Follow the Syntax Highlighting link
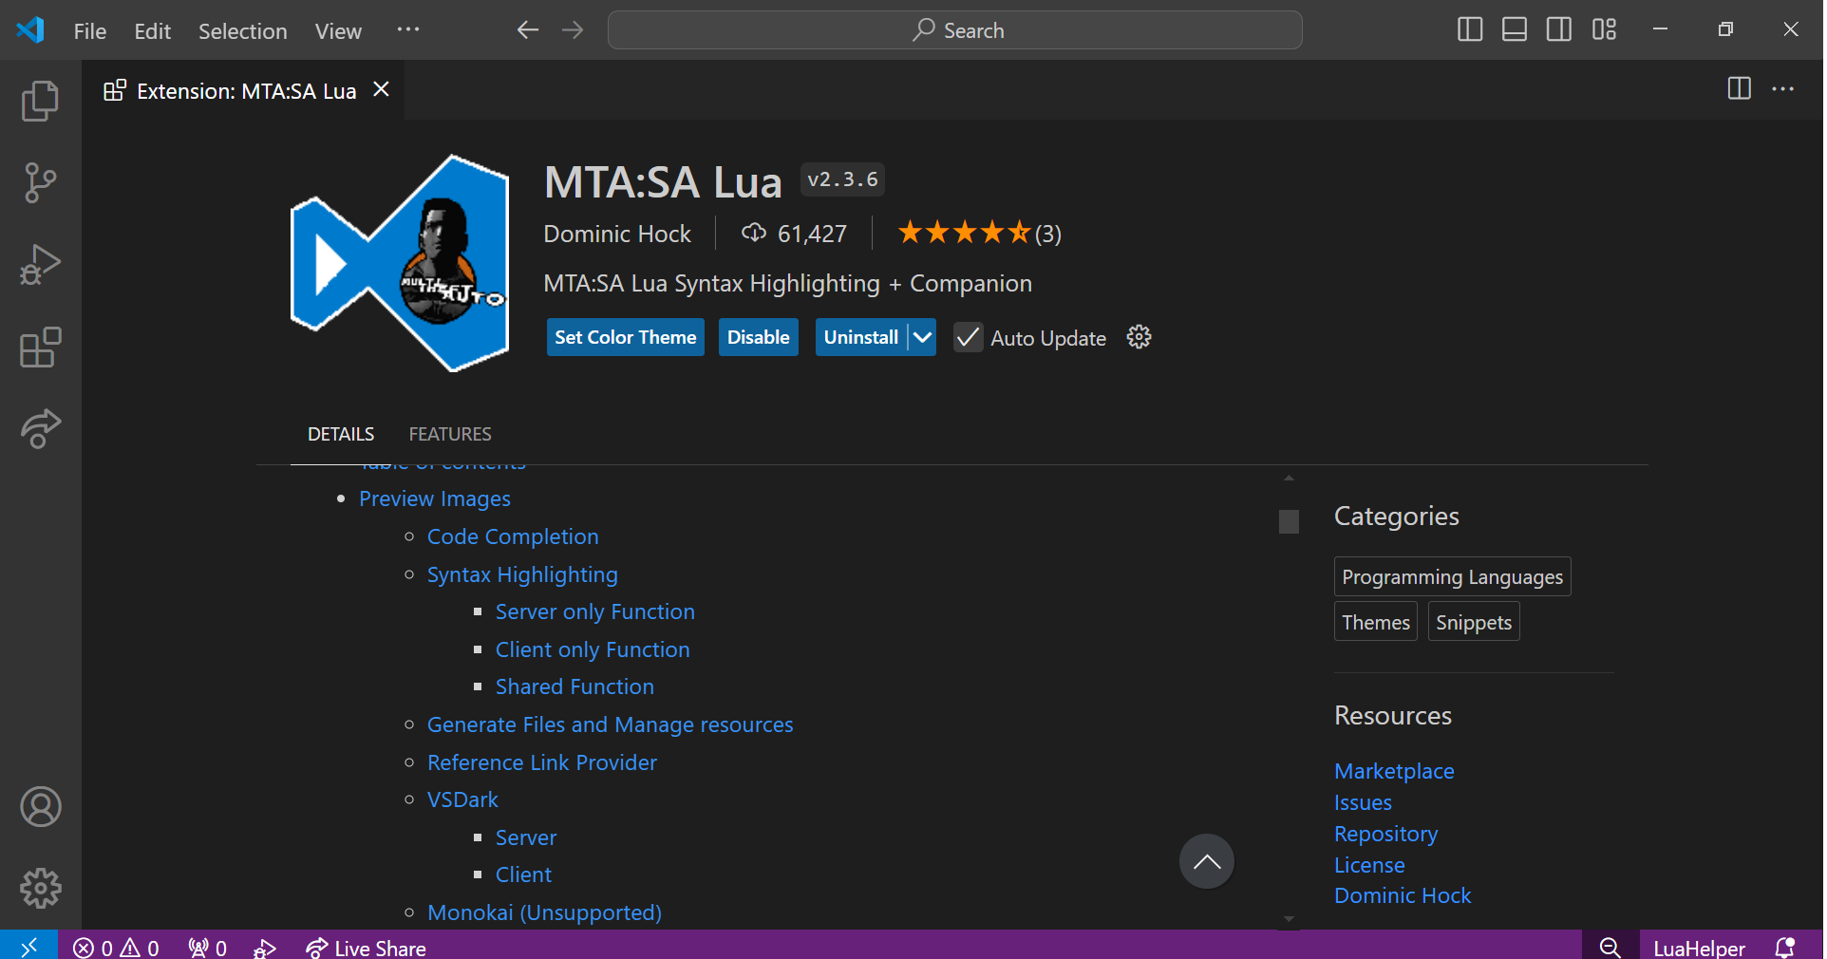The width and height of the screenshot is (1827, 959). [x=522, y=574]
